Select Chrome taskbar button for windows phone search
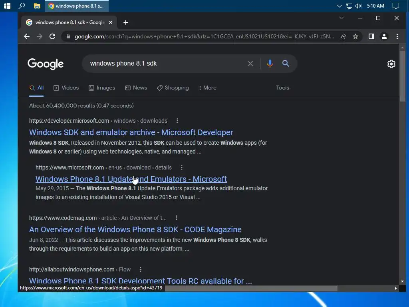This screenshot has width=409, height=307. 77,6
